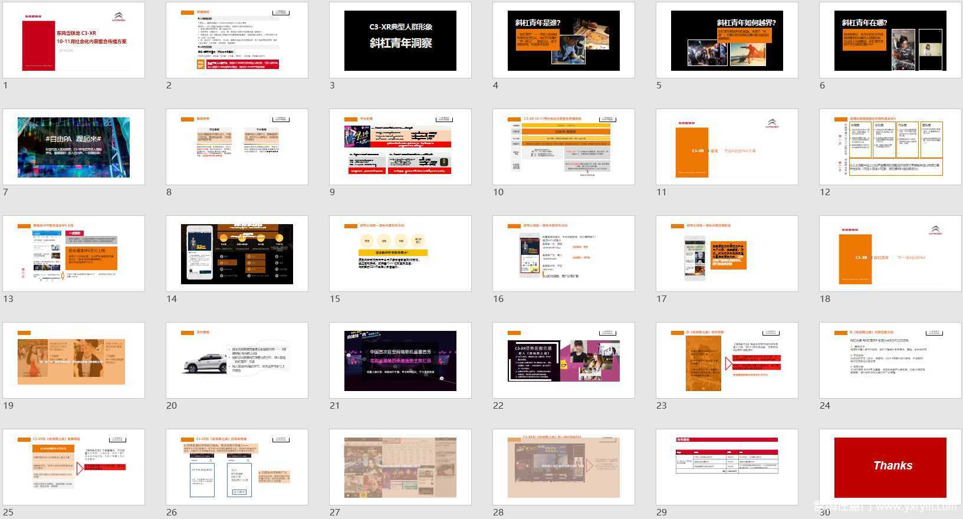Select slide 29 red table thumbnail

pyautogui.click(x=727, y=467)
